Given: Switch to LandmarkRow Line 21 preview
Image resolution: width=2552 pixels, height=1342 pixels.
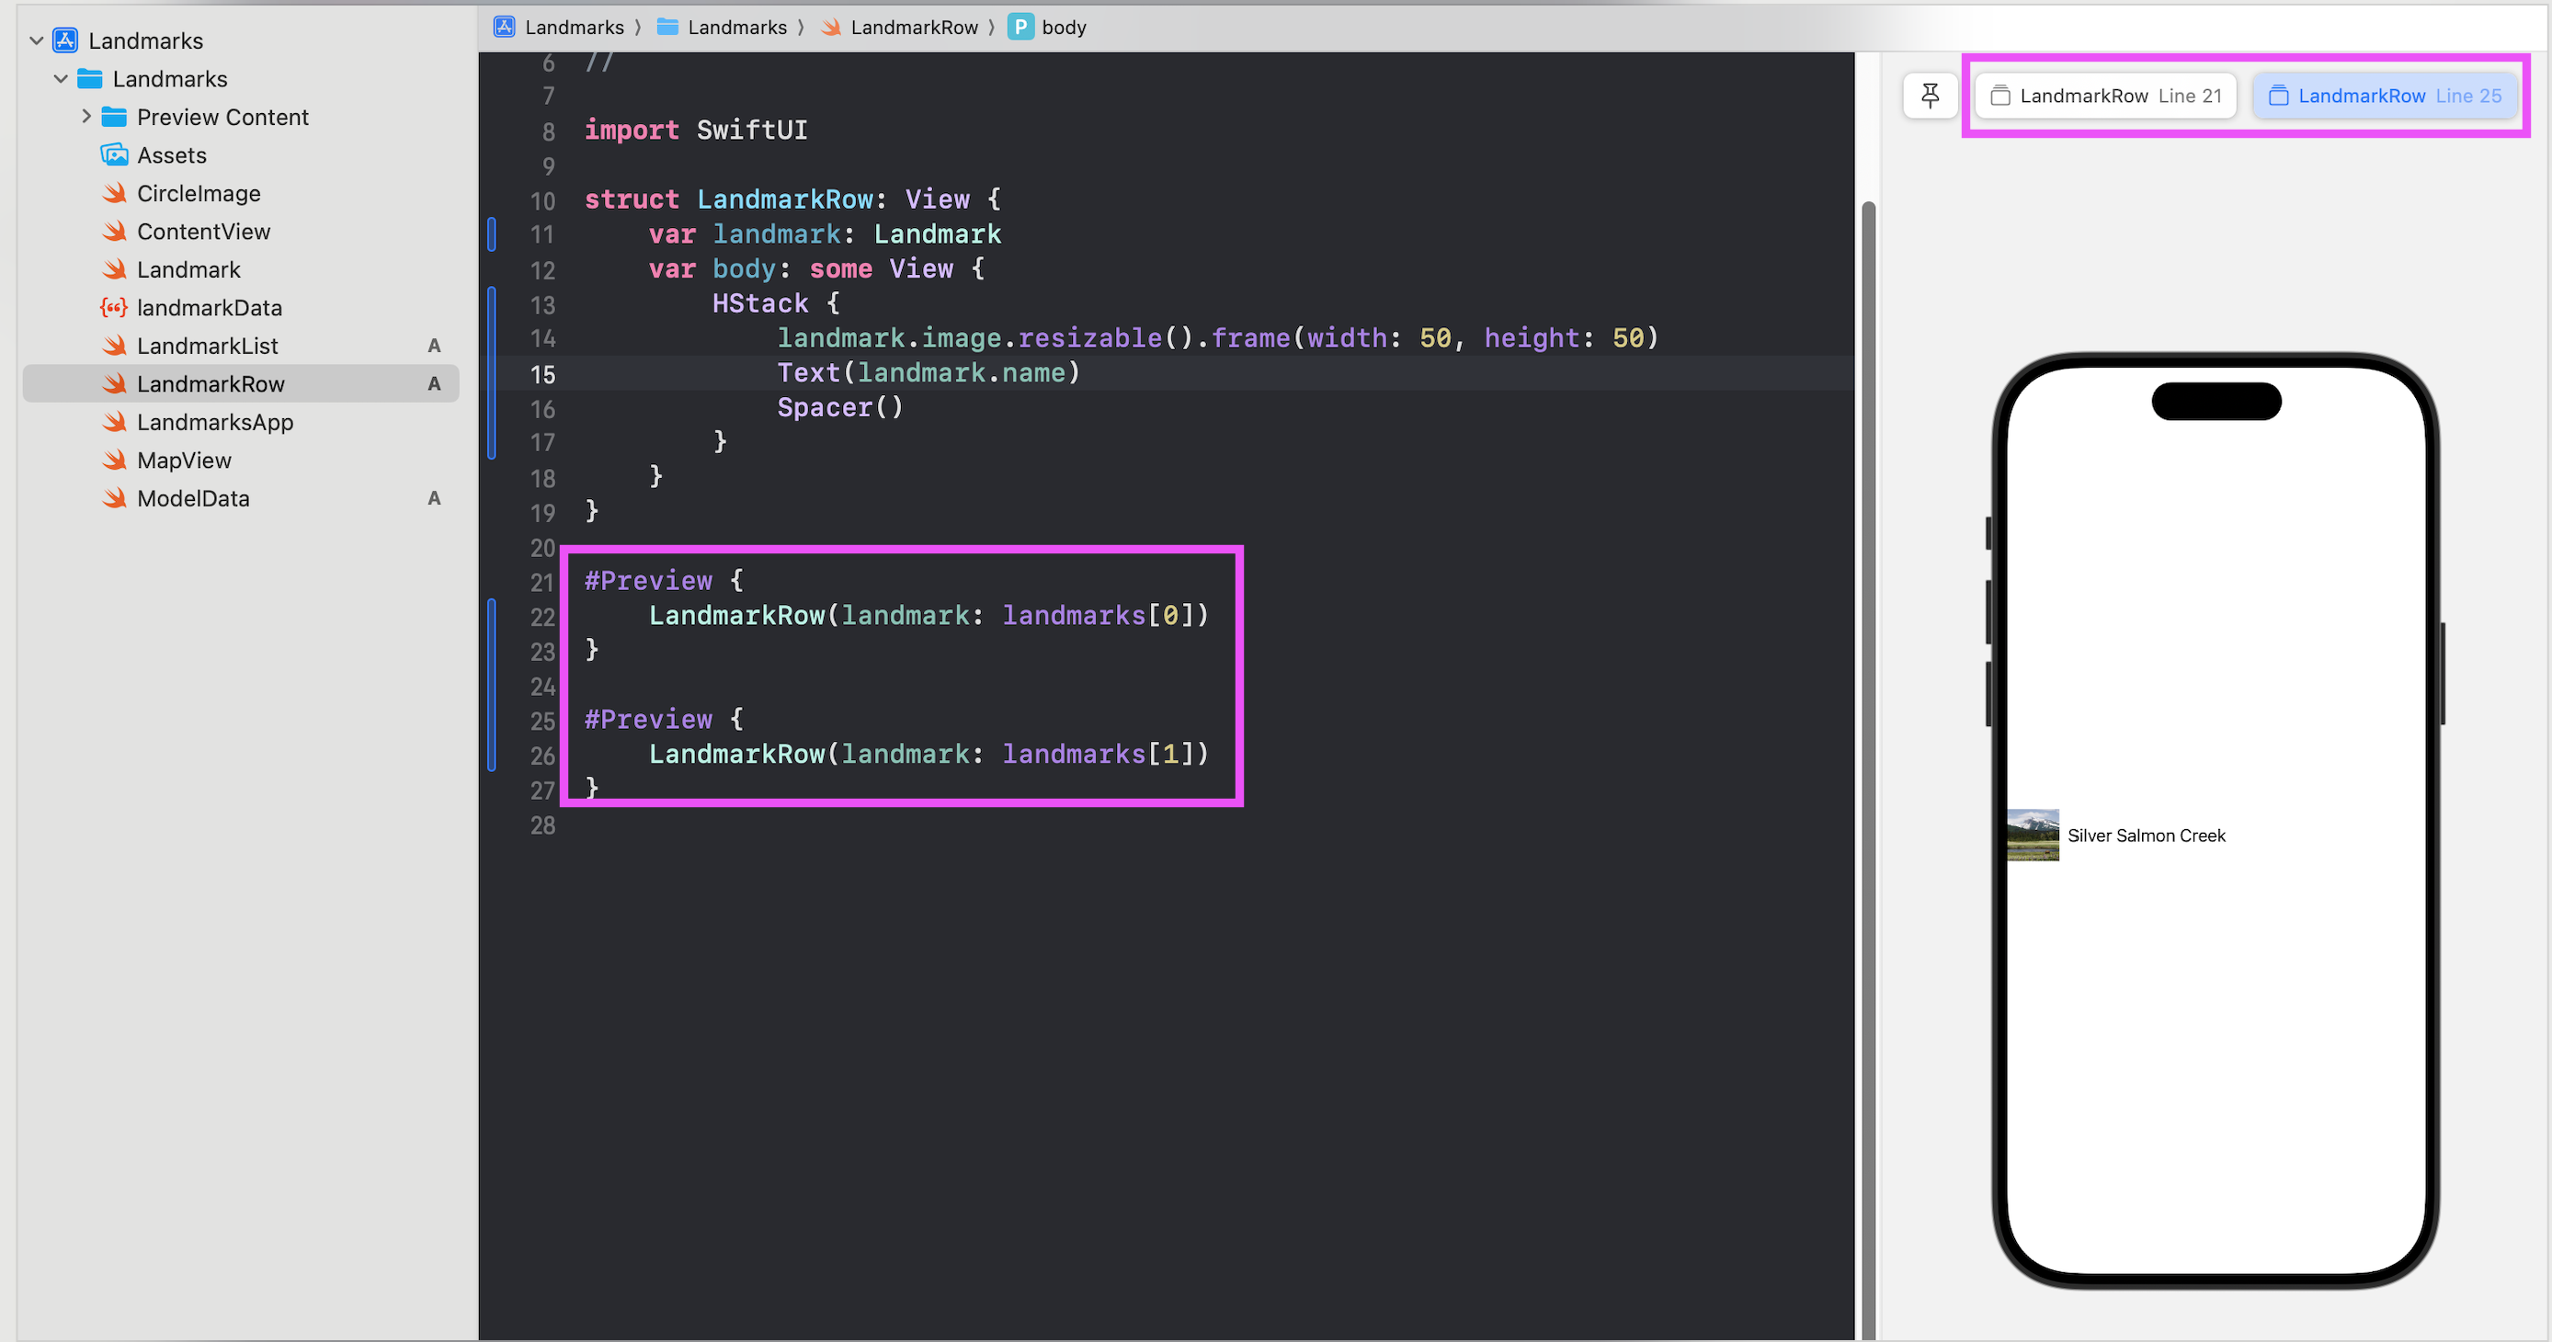Looking at the screenshot, I should (x=2105, y=95).
